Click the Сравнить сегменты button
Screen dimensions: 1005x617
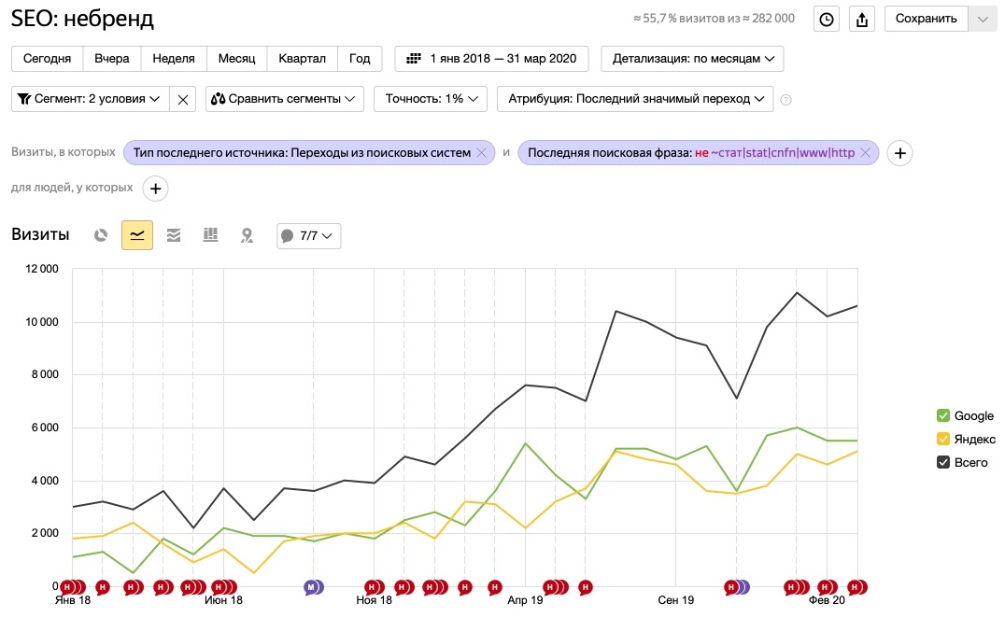(285, 99)
